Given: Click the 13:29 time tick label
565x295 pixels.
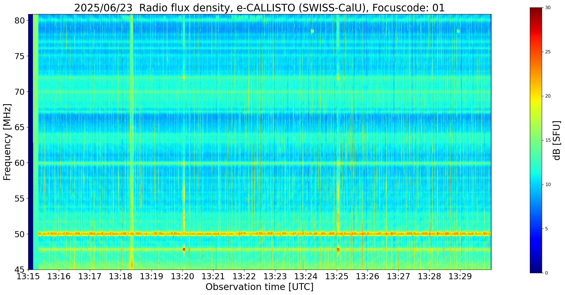Looking at the screenshot, I should point(460,276).
